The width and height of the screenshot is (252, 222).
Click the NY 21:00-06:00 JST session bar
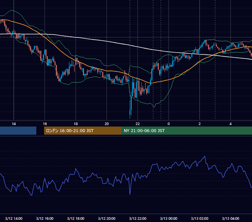[186, 131]
